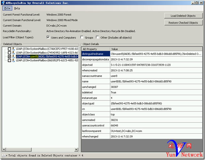Select the SystemMailbox{86D052F5 tree row
This screenshot has width=205, height=160.
(47, 61)
